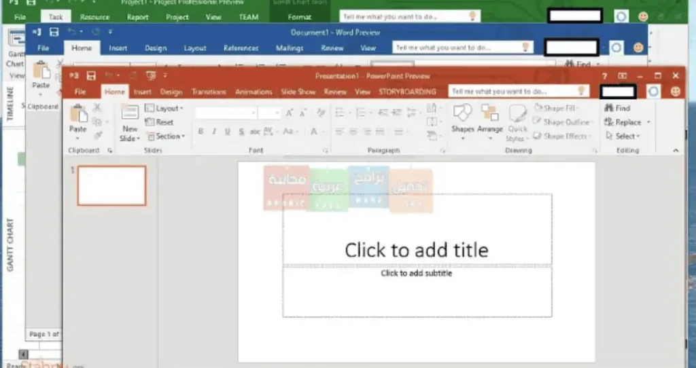
Task: Click the Decrease List Level indent icon
Action: click(383, 113)
